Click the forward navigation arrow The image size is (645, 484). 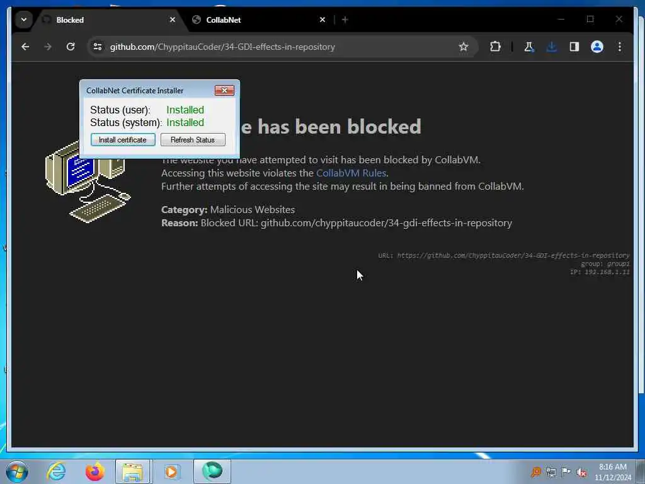48,47
